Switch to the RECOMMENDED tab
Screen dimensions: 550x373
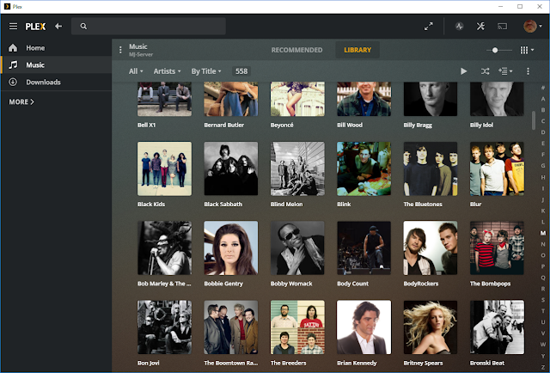coord(296,50)
